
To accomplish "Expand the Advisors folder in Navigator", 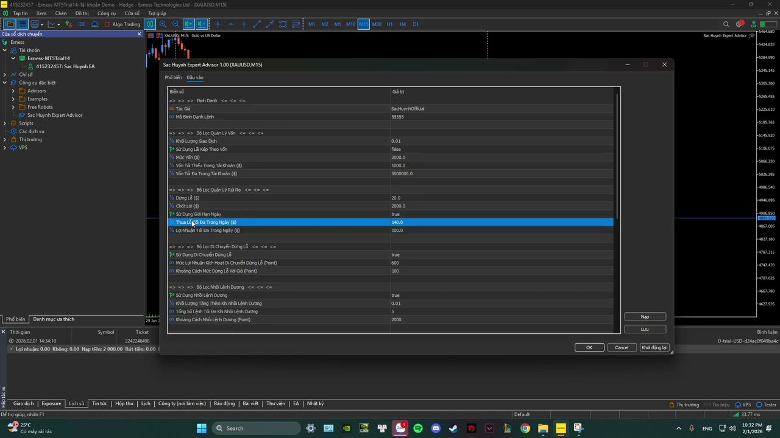I will tap(13, 91).
